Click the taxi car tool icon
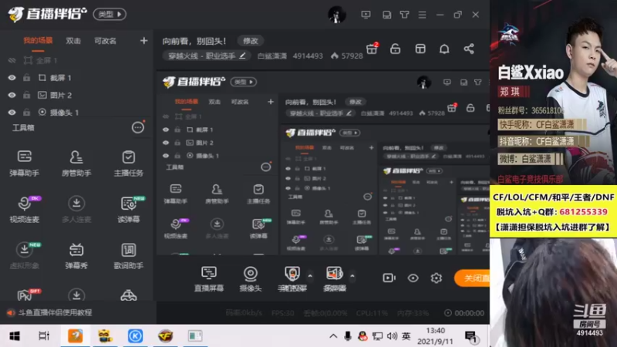617x347 pixels. pos(129,295)
